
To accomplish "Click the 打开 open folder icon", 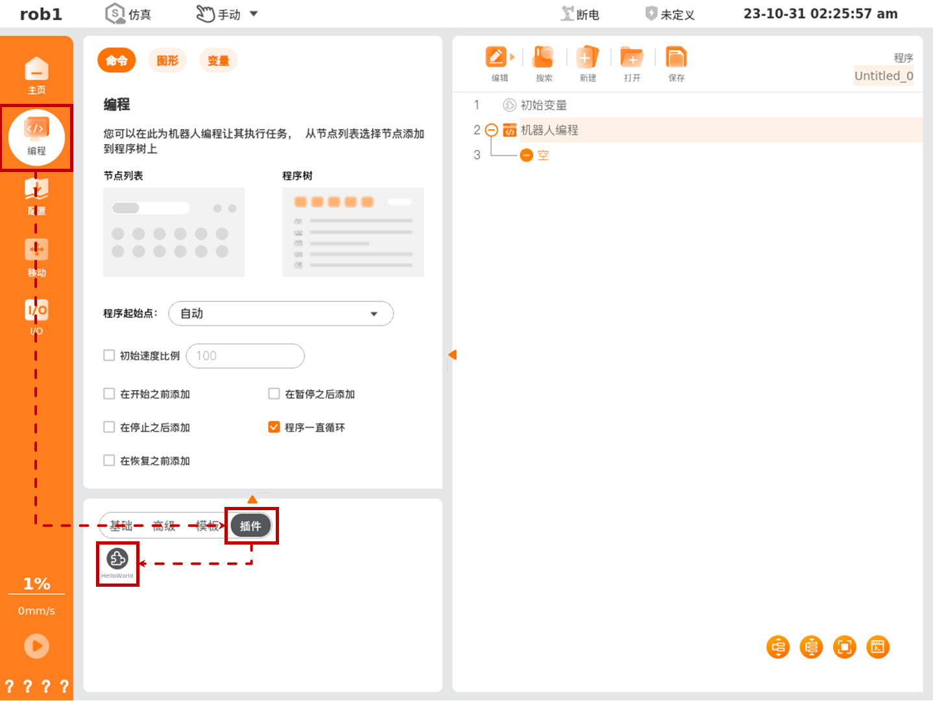I will coord(632,64).
